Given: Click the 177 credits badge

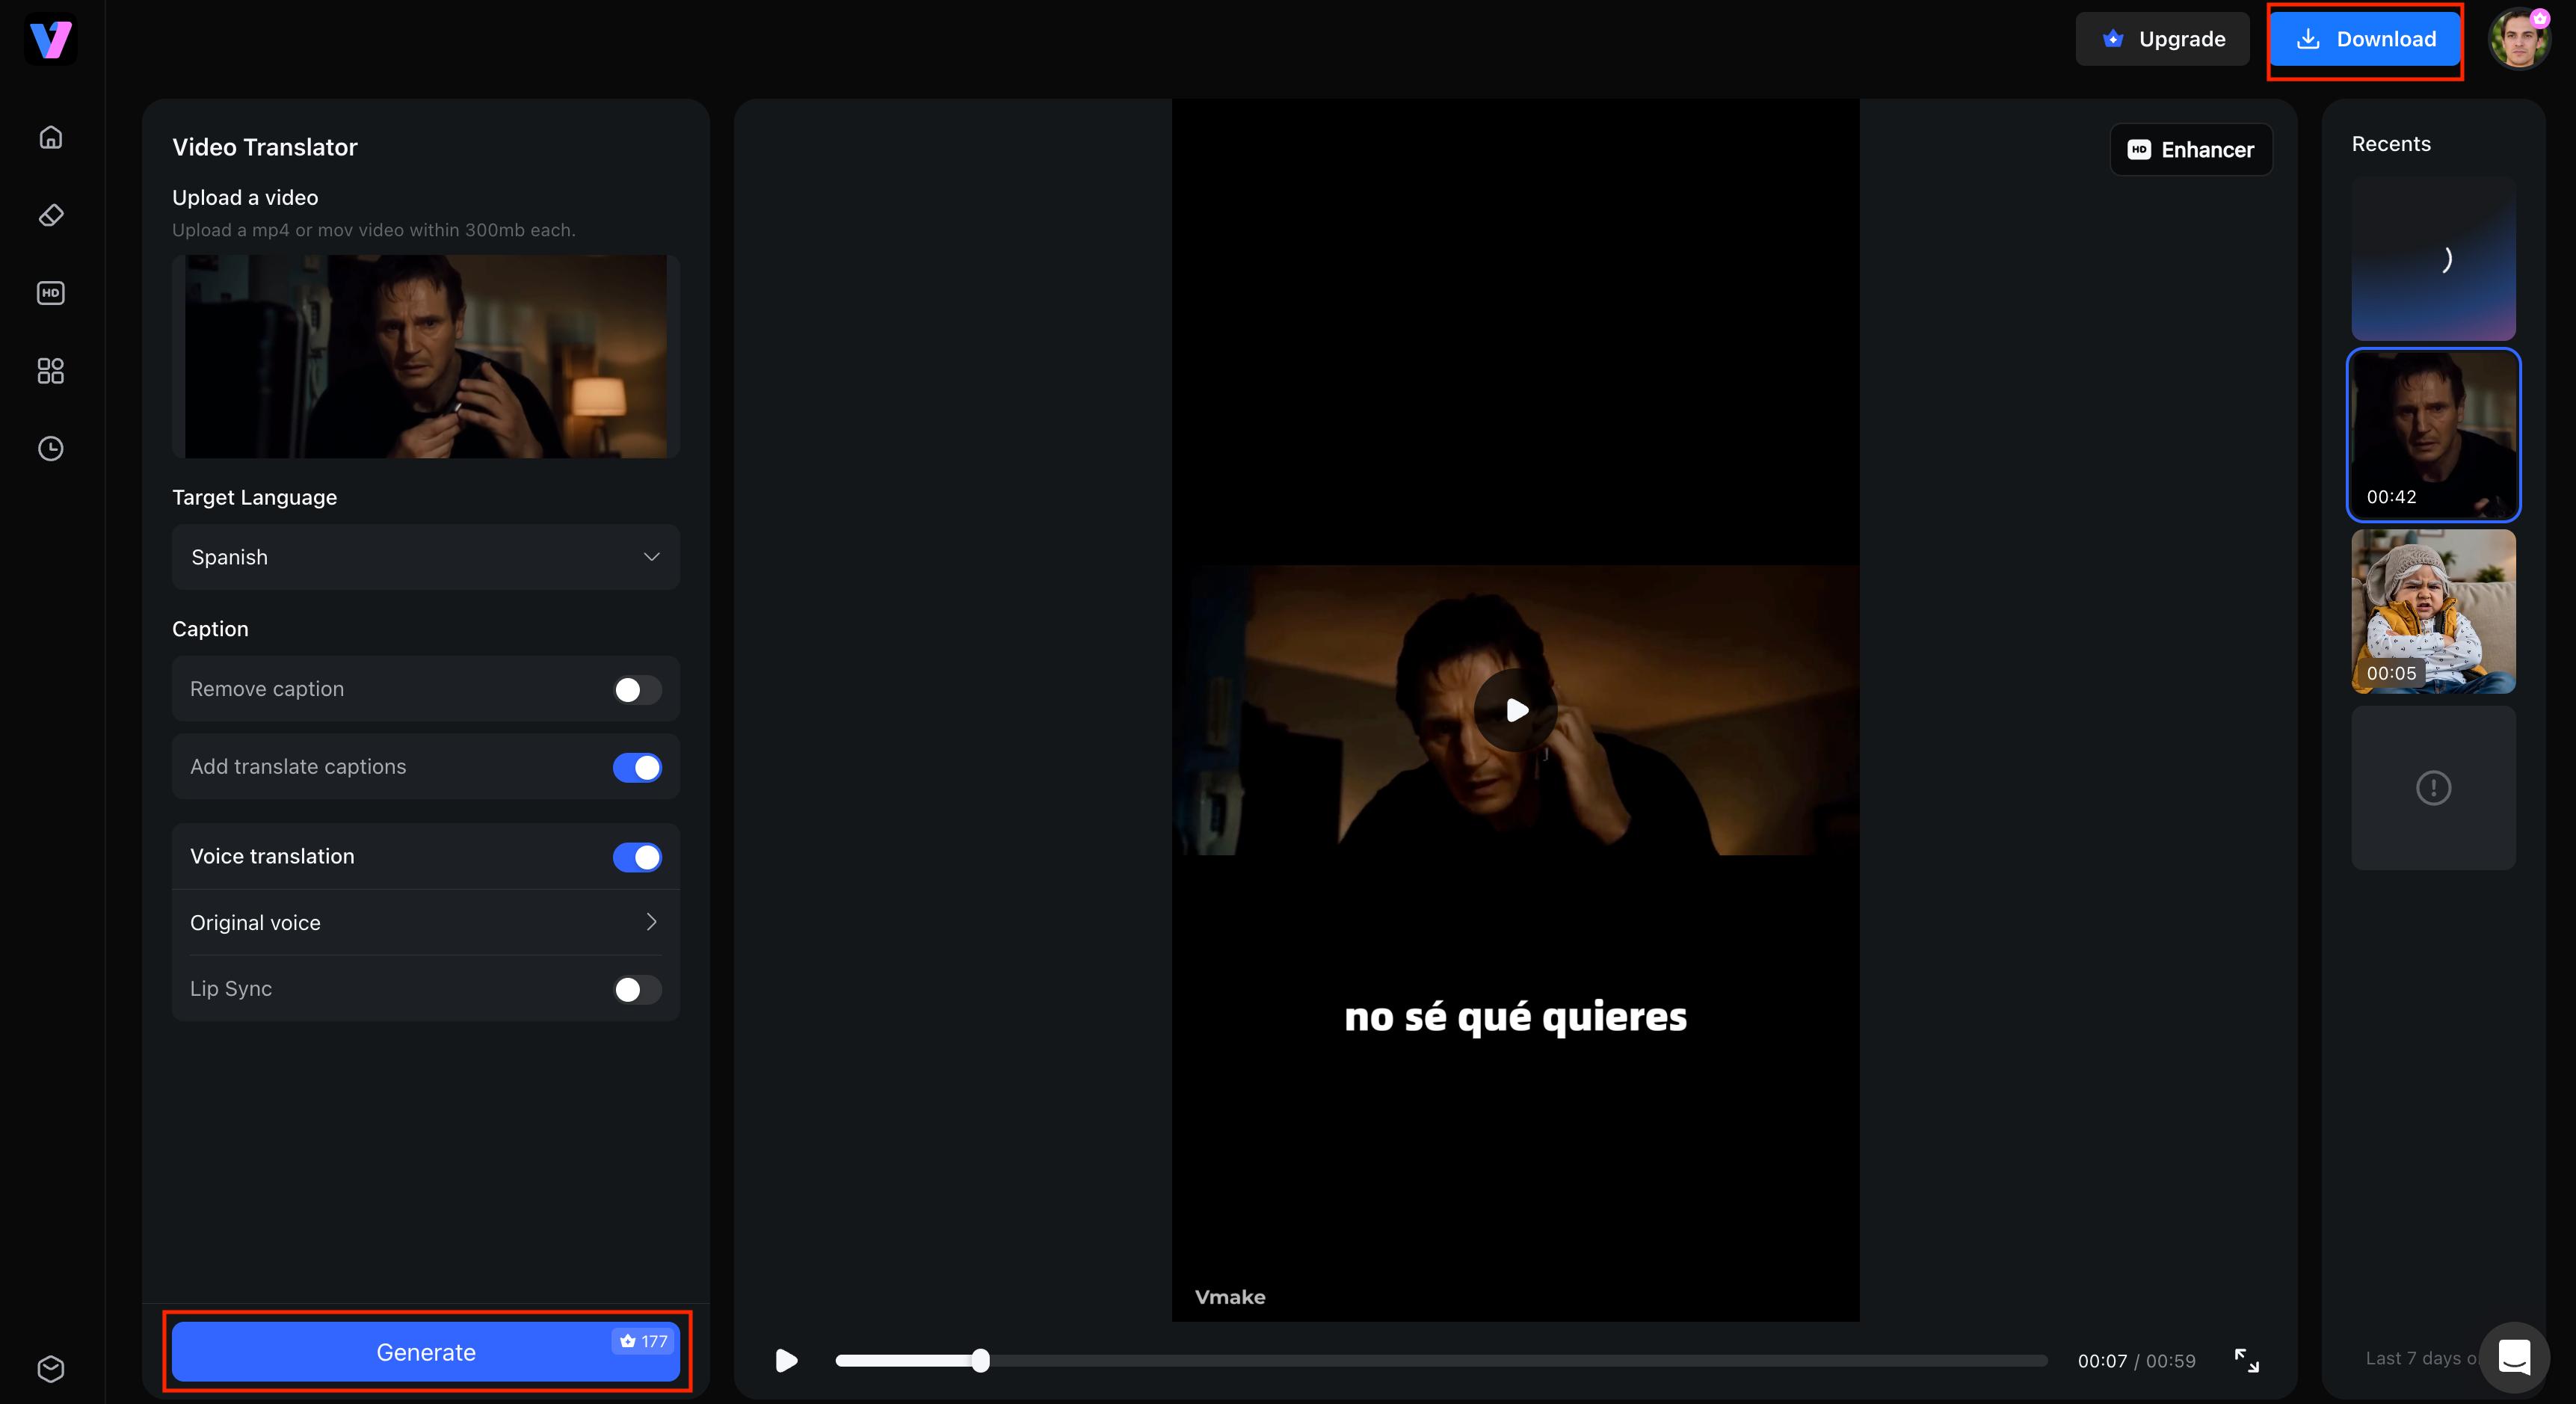Looking at the screenshot, I should (643, 1341).
